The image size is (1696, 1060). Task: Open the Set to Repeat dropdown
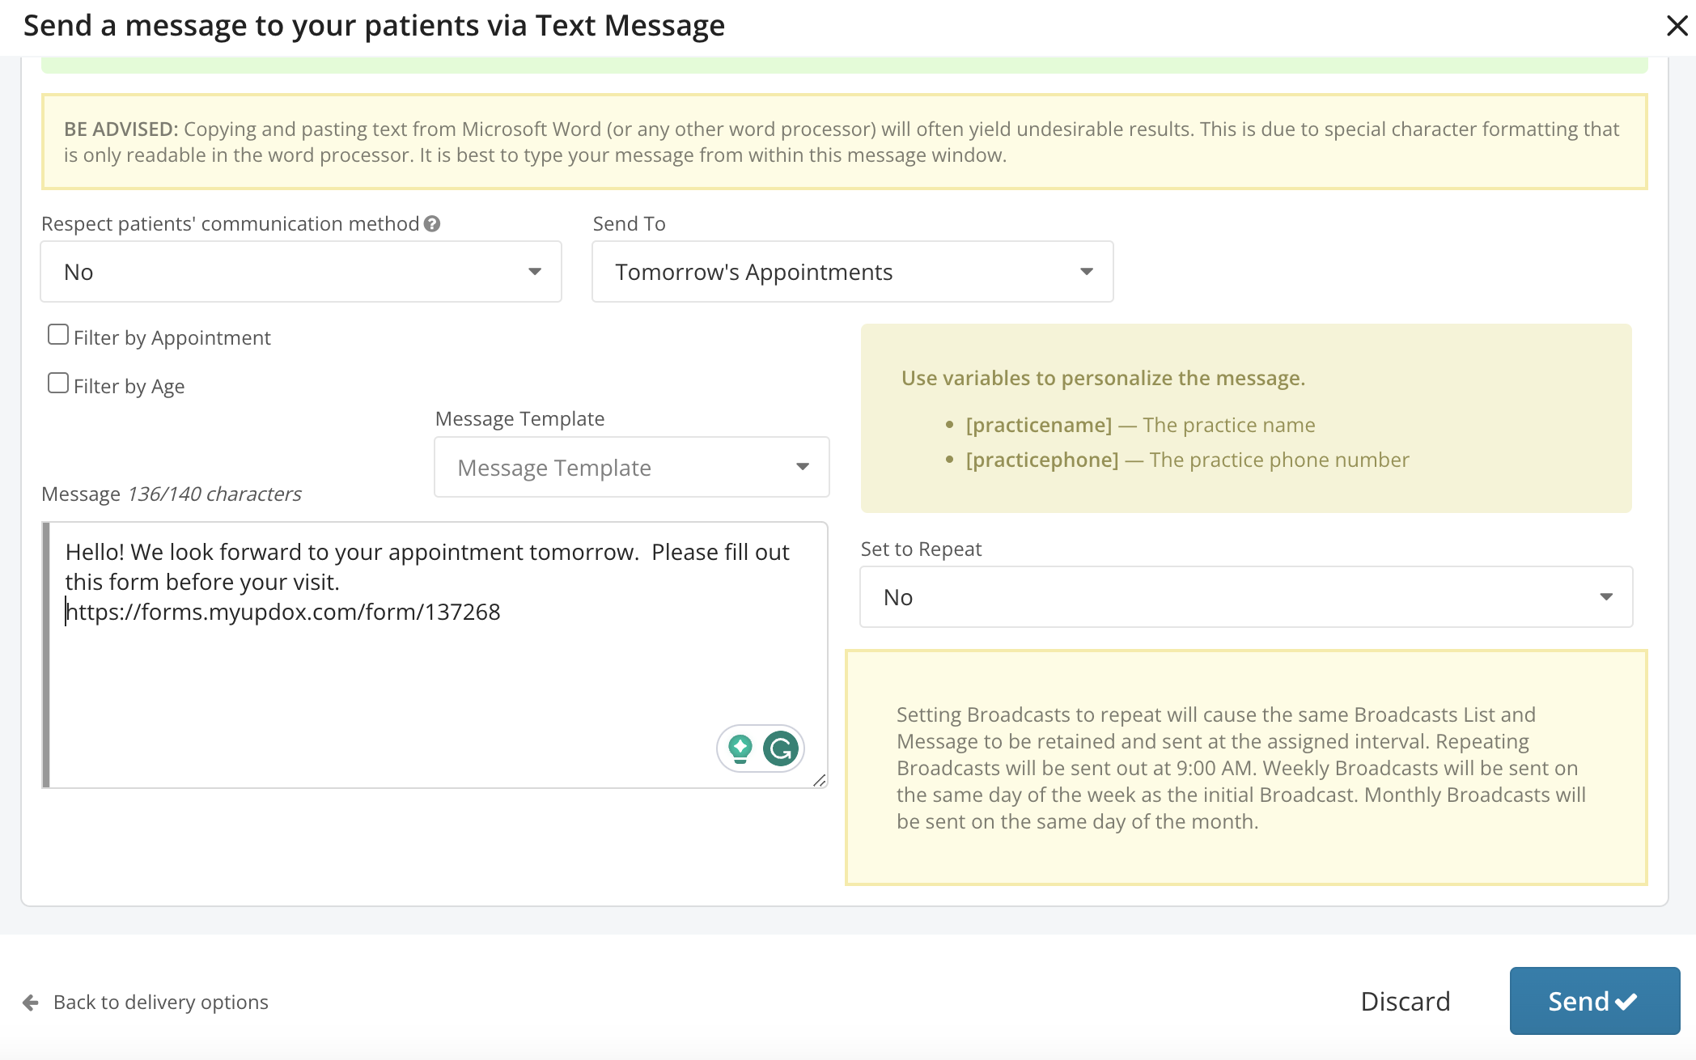(1245, 597)
